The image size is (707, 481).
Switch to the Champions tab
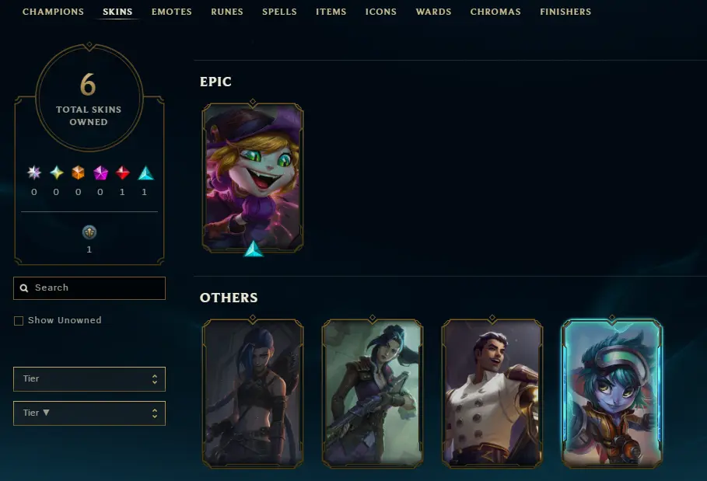[x=53, y=12]
